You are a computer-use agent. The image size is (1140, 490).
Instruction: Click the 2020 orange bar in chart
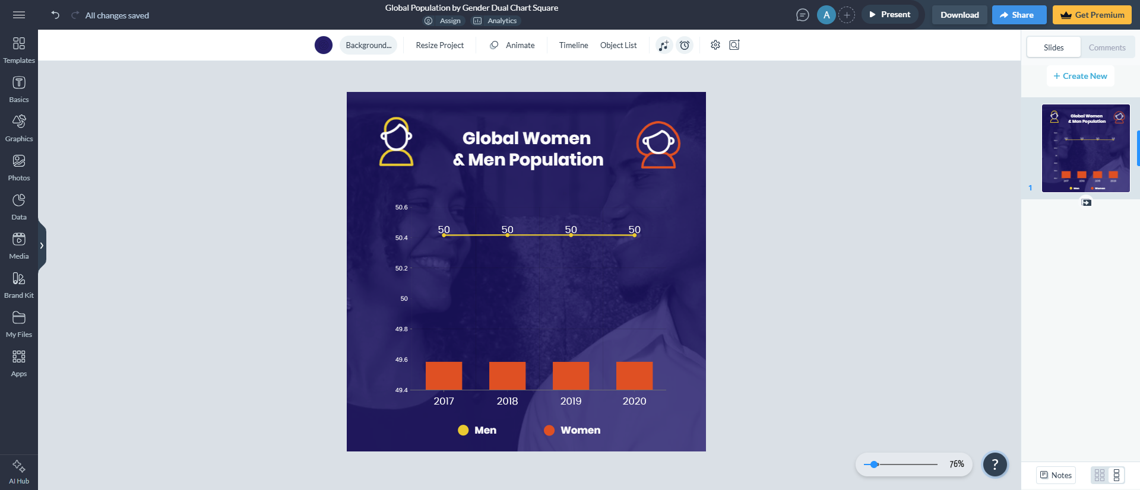[634, 376]
